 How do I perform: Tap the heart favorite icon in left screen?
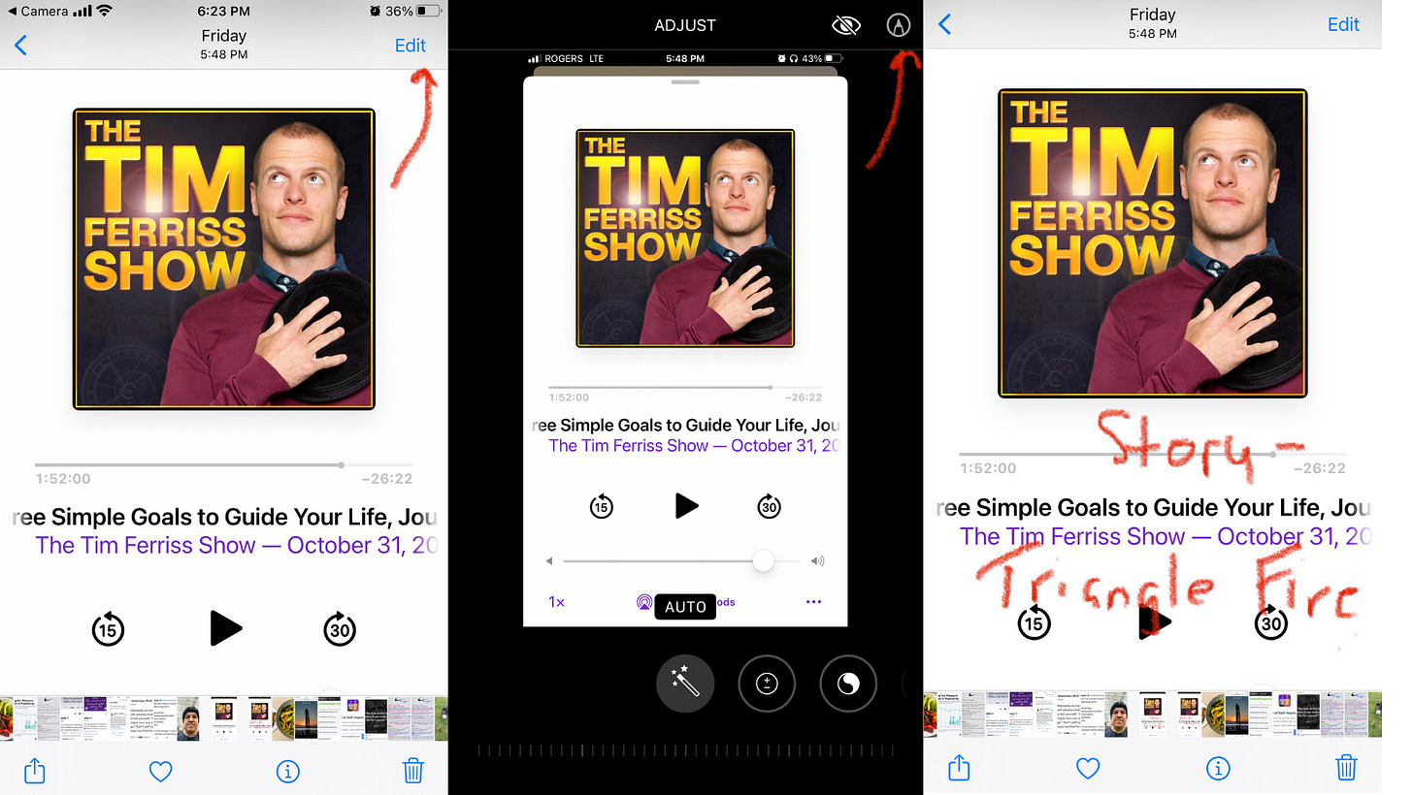pos(160,772)
